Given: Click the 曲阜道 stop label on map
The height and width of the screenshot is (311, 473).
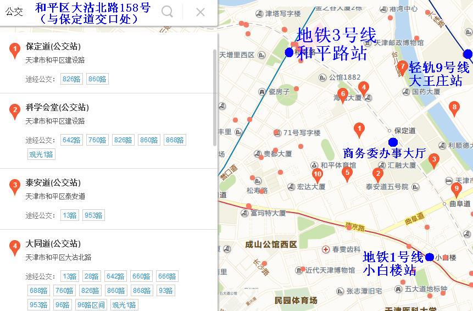Looking at the screenshot, I should [460, 204].
